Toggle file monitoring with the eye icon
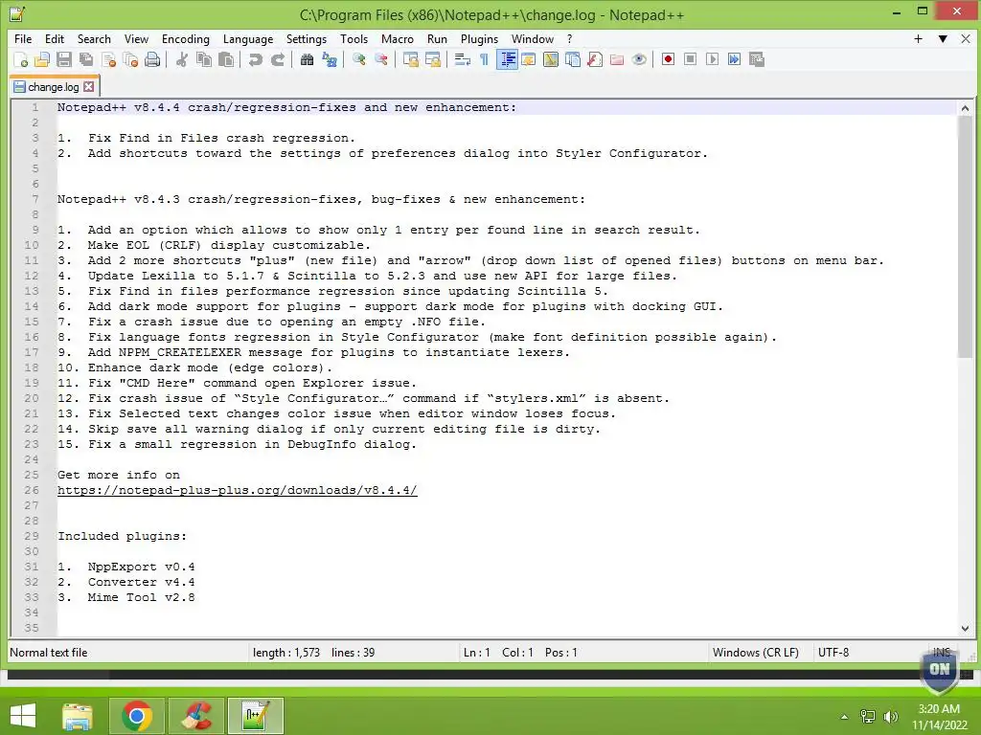 point(639,59)
